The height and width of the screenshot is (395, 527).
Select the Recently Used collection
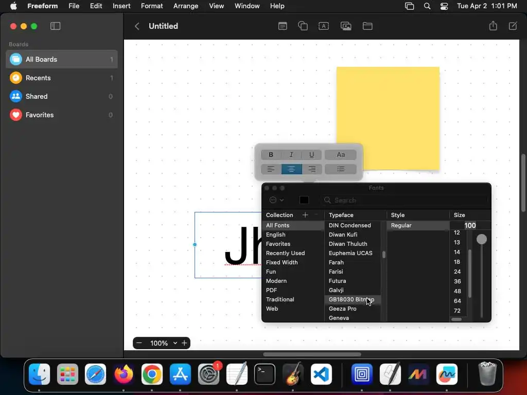pos(293,253)
